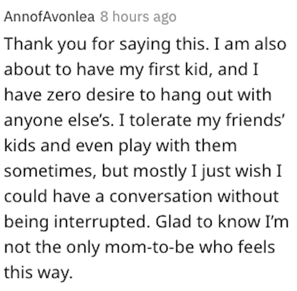The height and width of the screenshot is (291, 297).
Task: Click the words 'conversation without' in comment
Action: pos(194,196)
